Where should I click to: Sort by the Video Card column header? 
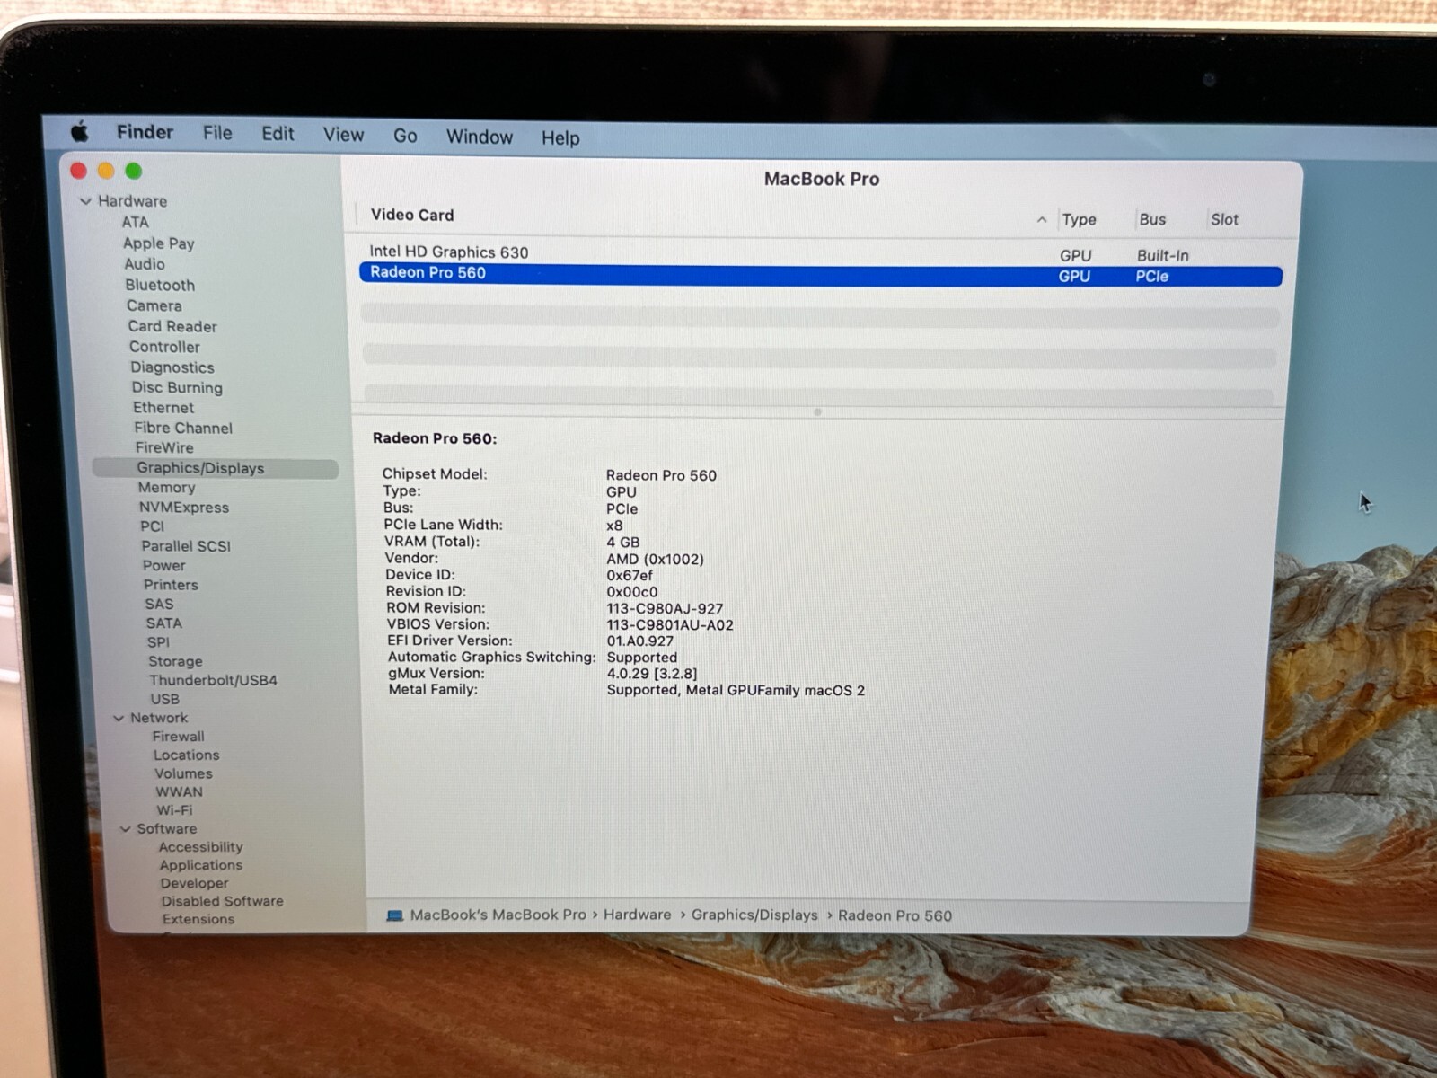pos(412,215)
